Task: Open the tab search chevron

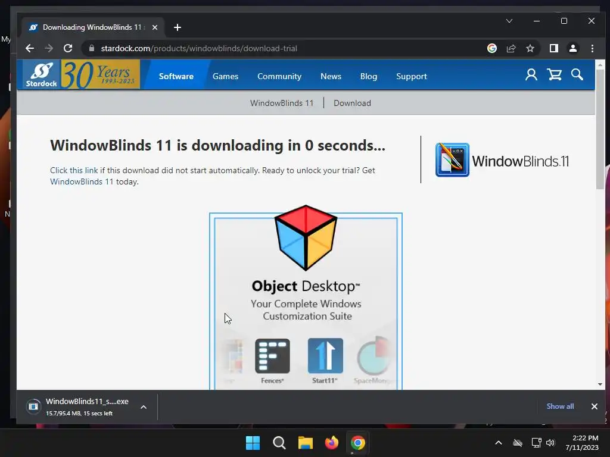Action: pos(509,21)
